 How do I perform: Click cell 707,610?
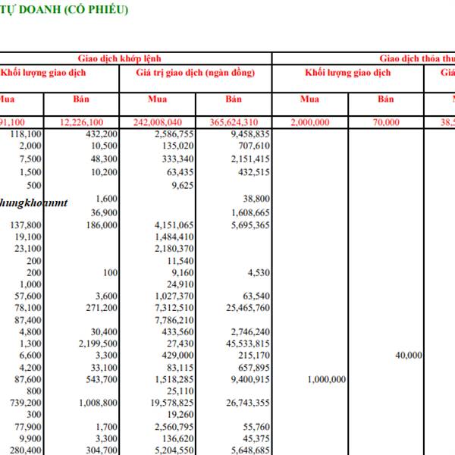254,146
